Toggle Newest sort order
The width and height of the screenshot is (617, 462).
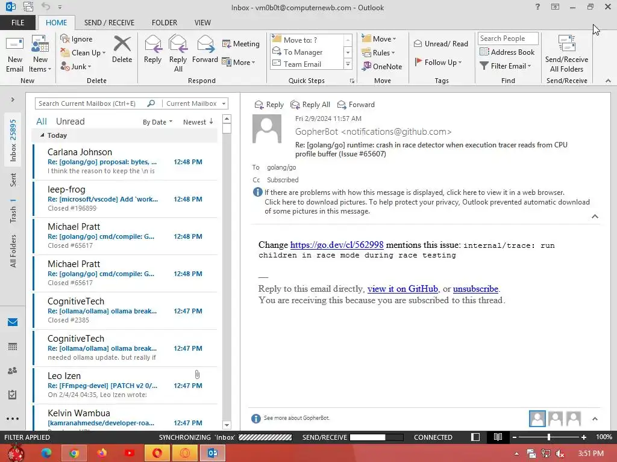[198, 122]
